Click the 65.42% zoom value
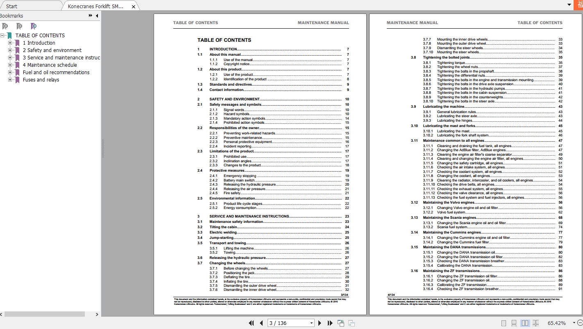The height and width of the screenshot is (329, 583). (556, 323)
